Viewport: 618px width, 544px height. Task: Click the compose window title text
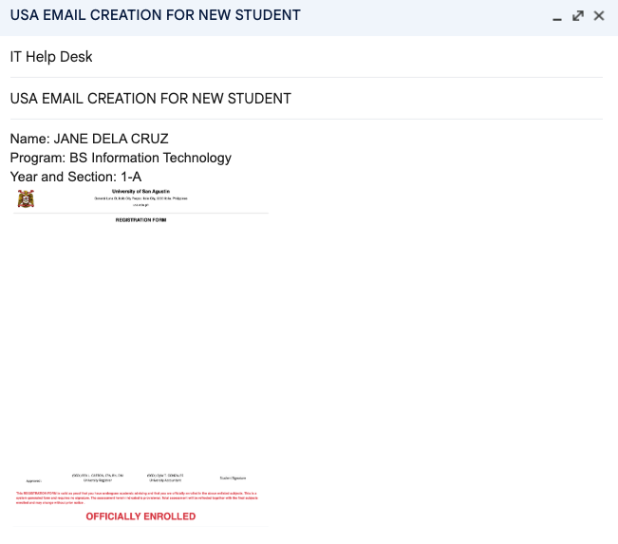pos(156,15)
